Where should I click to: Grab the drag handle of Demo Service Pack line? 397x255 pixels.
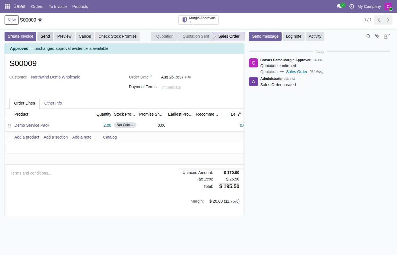9,126
